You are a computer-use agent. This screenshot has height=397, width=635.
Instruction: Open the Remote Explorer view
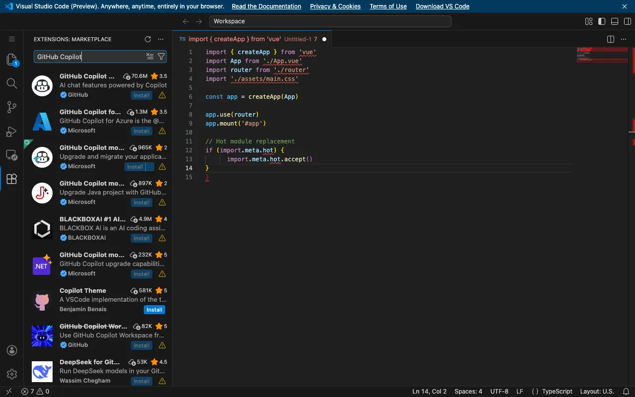pos(12,155)
